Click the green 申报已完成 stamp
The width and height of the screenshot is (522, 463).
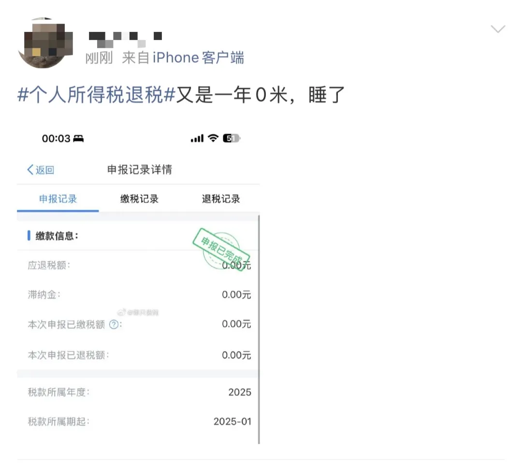pos(221,250)
